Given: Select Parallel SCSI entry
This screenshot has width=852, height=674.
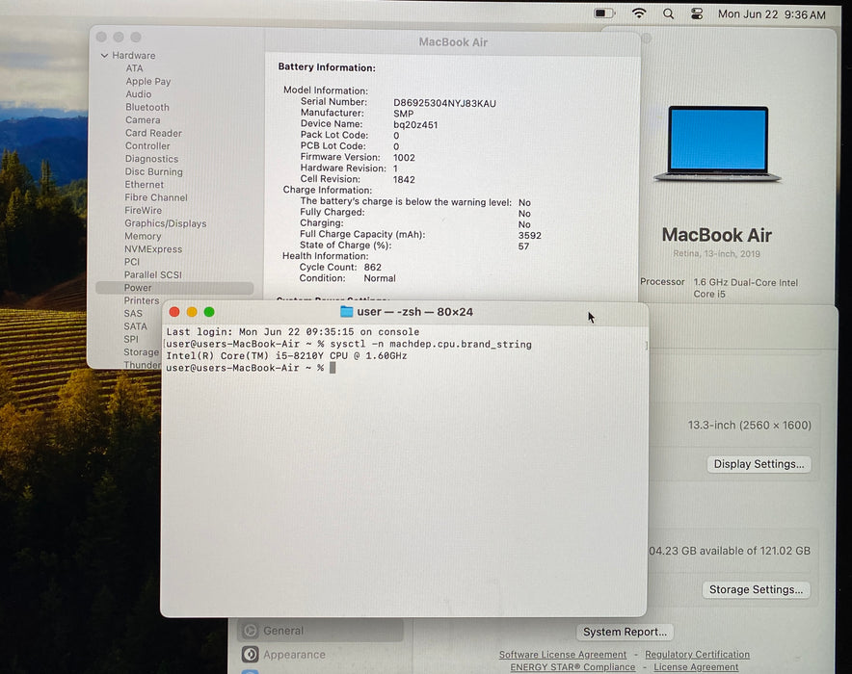Looking at the screenshot, I should 152,275.
